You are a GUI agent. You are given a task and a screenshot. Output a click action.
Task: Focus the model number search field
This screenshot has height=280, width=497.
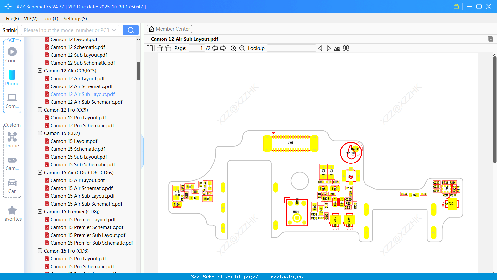click(x=67, y=30)
